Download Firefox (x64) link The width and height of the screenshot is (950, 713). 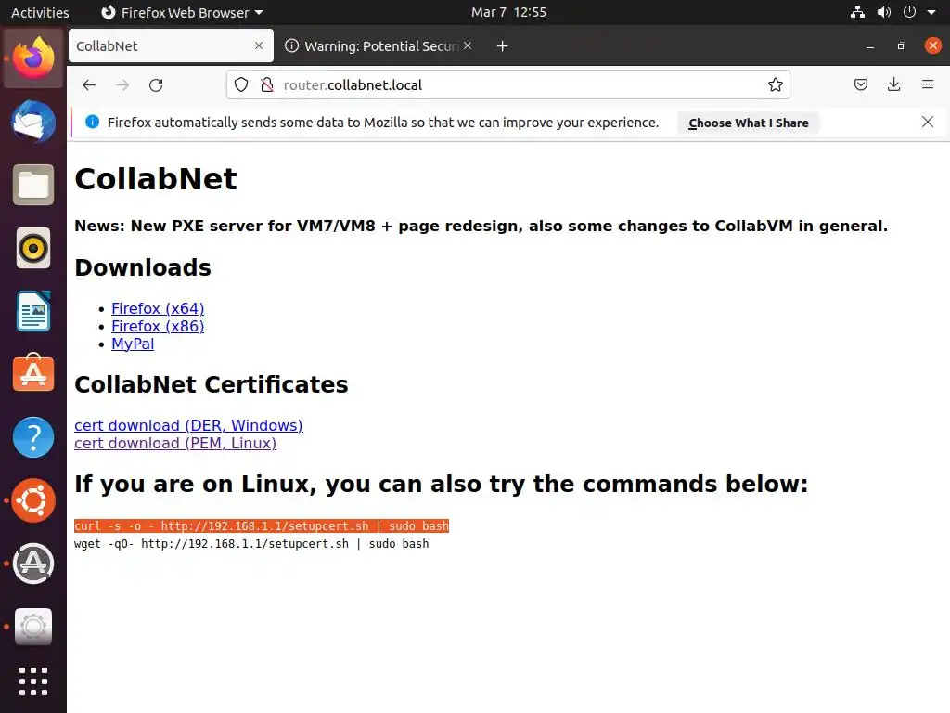pyautogui.click(x=158, y=308)
